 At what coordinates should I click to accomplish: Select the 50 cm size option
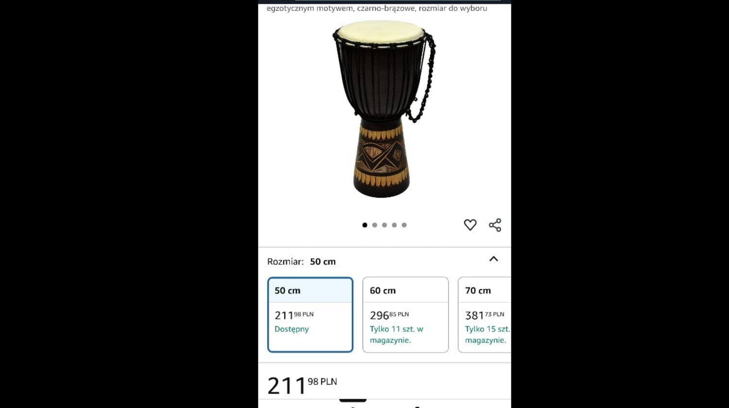pyautogui.click(x=310, y=315)
